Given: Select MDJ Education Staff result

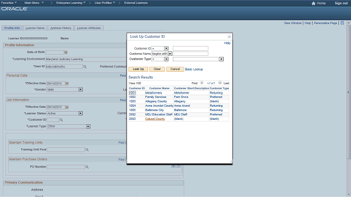Looking at the screenshot, I should pos(158,114).
